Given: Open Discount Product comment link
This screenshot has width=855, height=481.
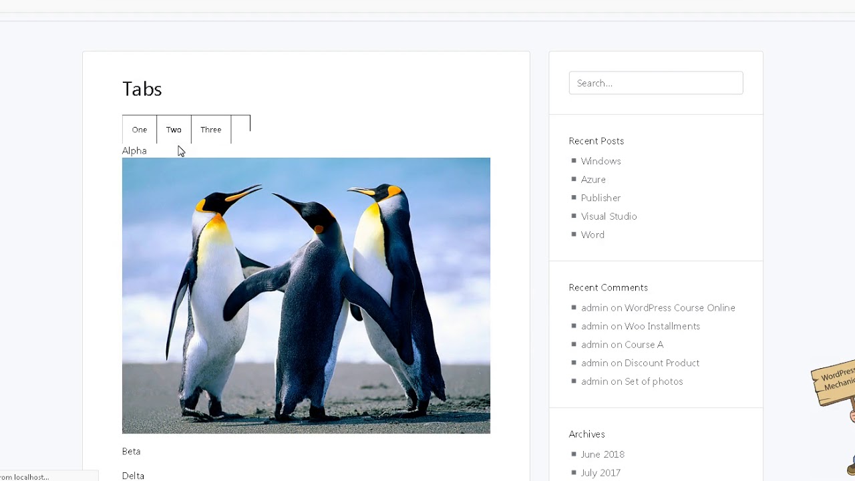Looking at the screenshot, I should [x=662, y=363].
